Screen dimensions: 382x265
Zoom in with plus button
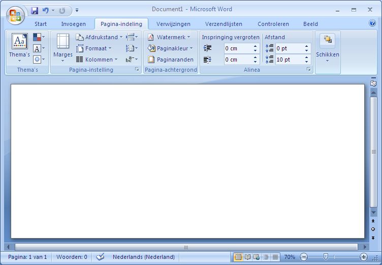click(364, 257)
